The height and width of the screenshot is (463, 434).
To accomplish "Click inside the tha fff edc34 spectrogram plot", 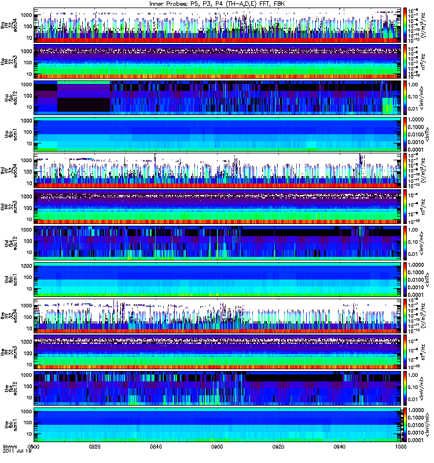I will [217, 25].
